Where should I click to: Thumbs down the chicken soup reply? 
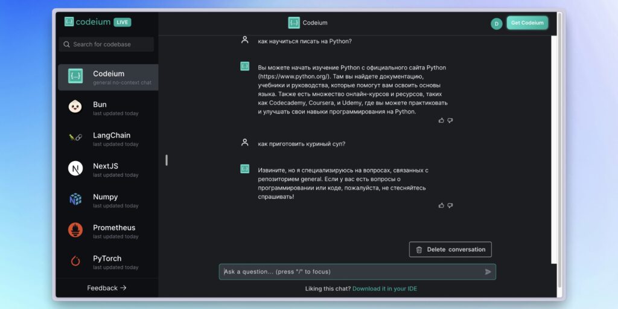(450, 205)
